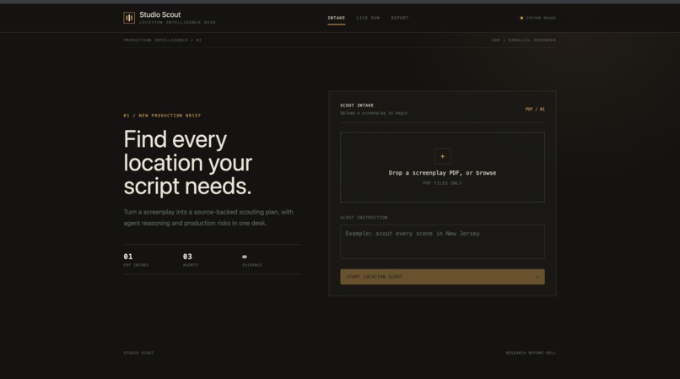Screen dimensions: 680x379
Task: Switch to the Report tab
Action: click(x=399, y=19)
